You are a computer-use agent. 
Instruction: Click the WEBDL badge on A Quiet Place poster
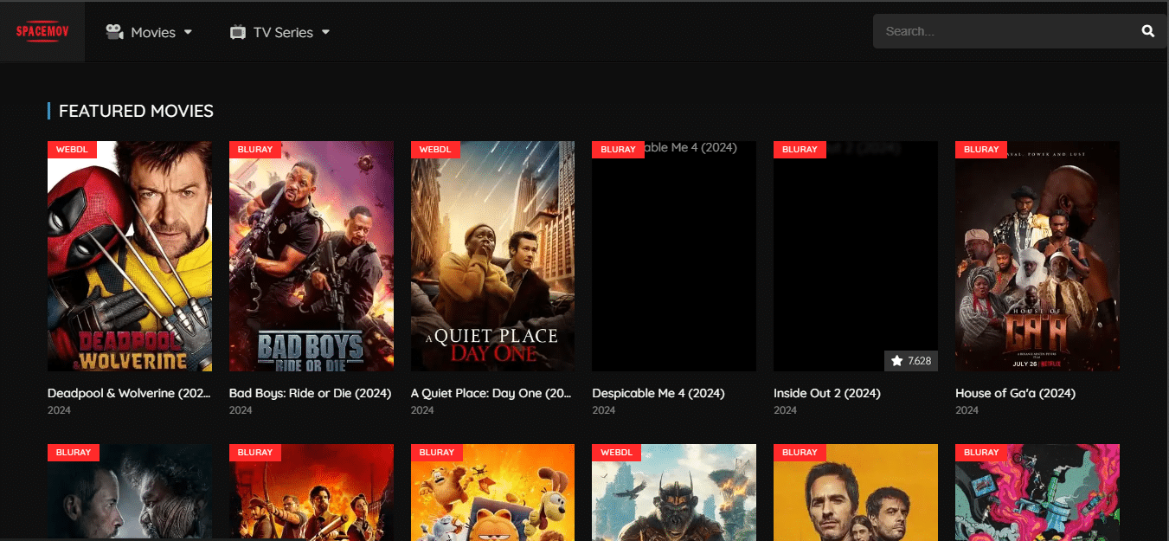pyautogui.click(x=434, y=149)
